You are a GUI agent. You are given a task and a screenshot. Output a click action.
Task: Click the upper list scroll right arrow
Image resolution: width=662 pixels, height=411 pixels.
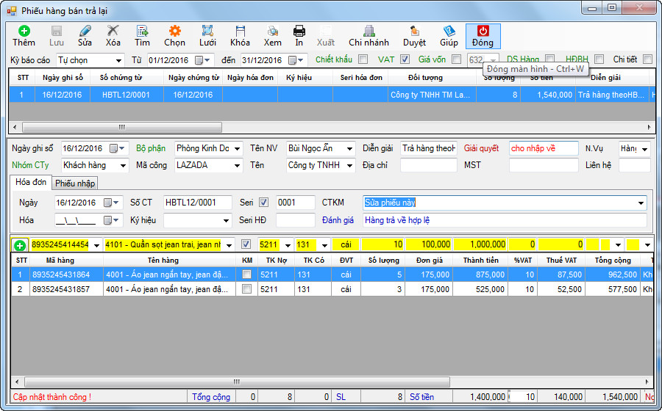pyautogui.click(x=649, y=127)
